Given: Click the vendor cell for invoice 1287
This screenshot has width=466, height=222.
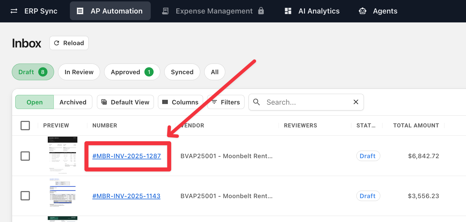Looking at the screenshot, I should coord(226,156).
